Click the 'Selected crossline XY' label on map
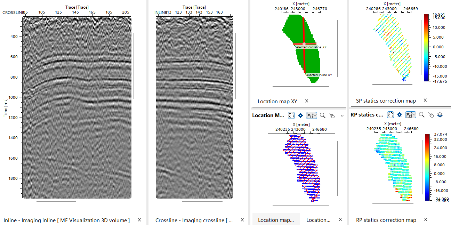Screen dimensions: 451x225 [311, 47]
